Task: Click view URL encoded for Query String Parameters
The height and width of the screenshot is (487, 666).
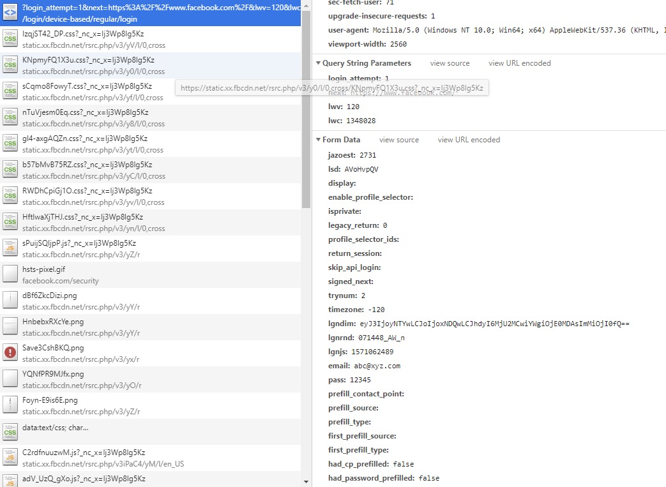Action: pyautogui.click(x=519, y=63)
